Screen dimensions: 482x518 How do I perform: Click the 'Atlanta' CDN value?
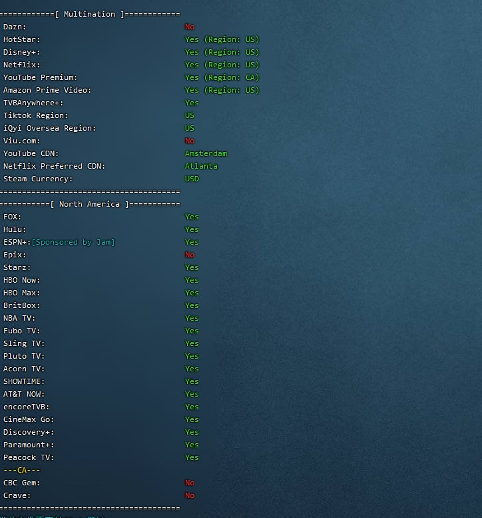pyautogui.click(x=201, y=166)
